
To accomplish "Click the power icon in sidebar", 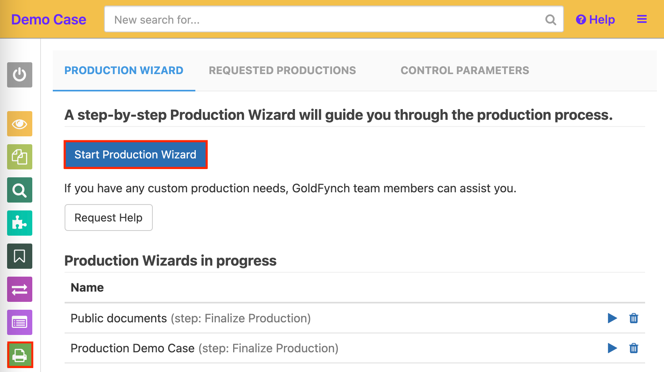I will tap(20, 75).
